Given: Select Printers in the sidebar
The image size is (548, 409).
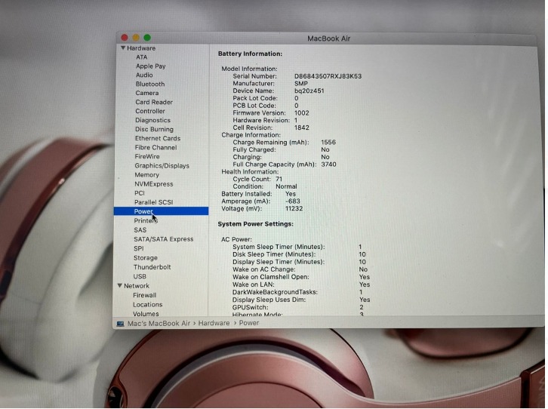Looking at the screenshot, I should coord(146,221).
